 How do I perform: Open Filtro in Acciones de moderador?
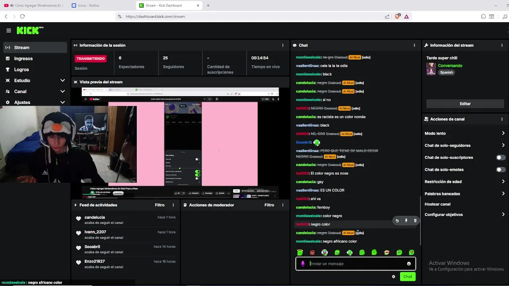click(269, 205)
